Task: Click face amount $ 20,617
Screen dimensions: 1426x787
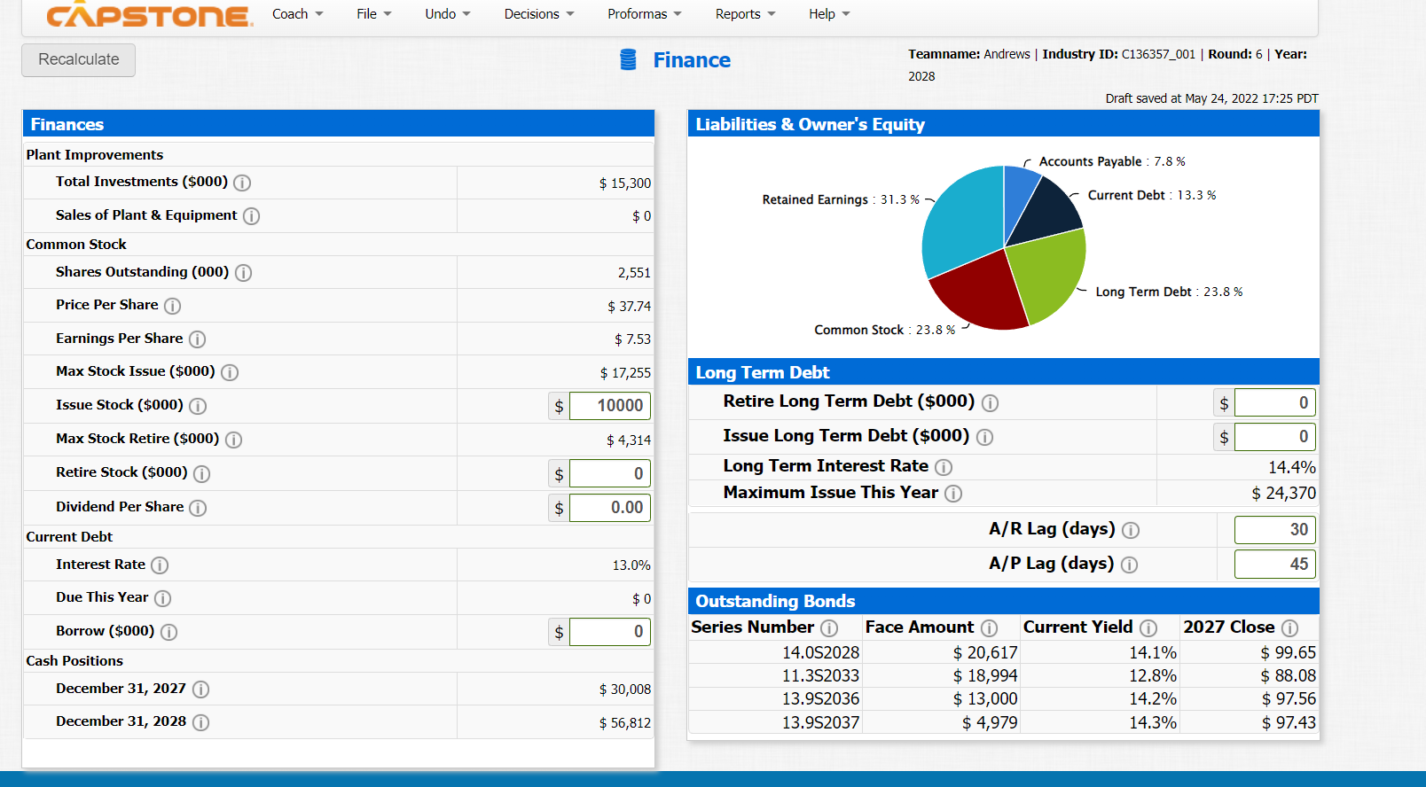Action: click(985, 653)
